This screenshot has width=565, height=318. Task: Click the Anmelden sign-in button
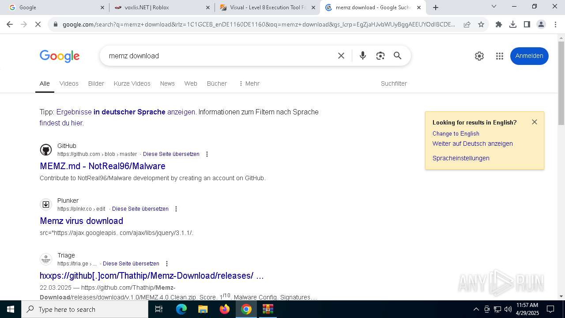[x=529, y=56]
